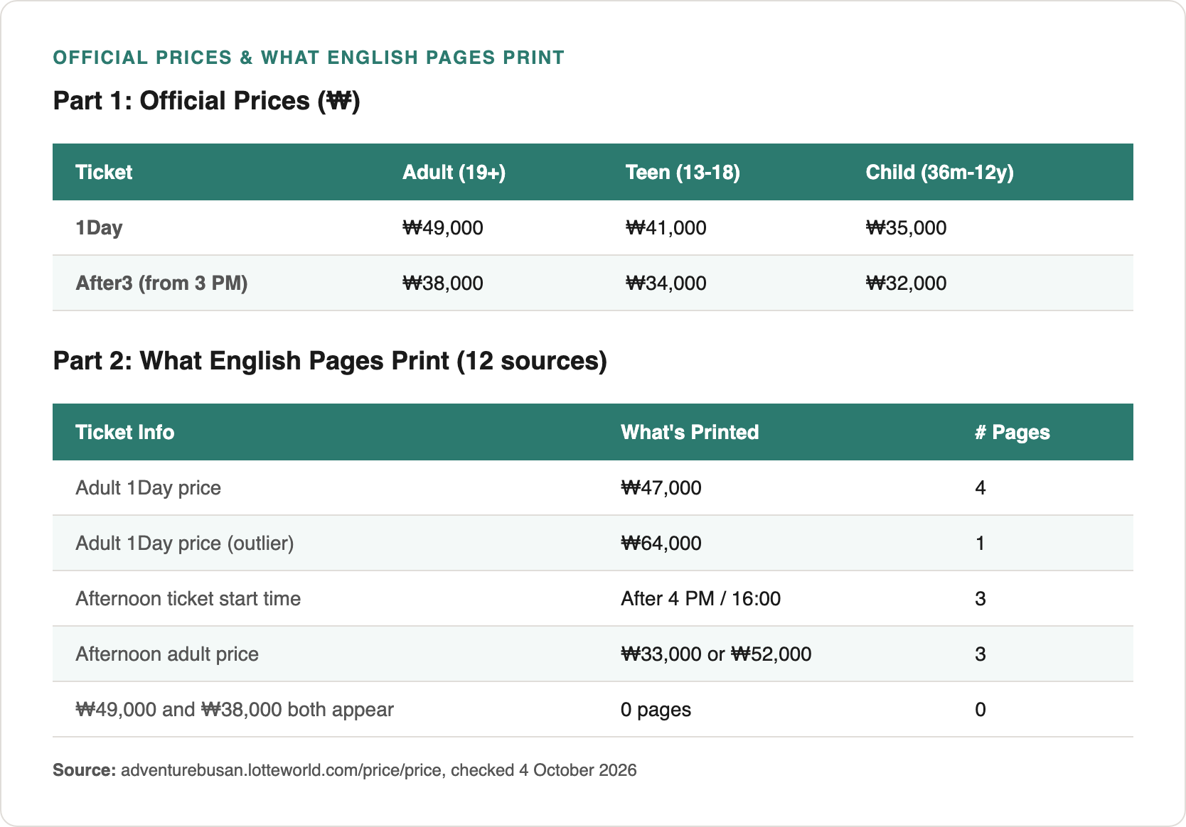This screenshot has width=1186, height=827.
Task: Click the 'What's Printed' column header
Action: tap(690, 432)
